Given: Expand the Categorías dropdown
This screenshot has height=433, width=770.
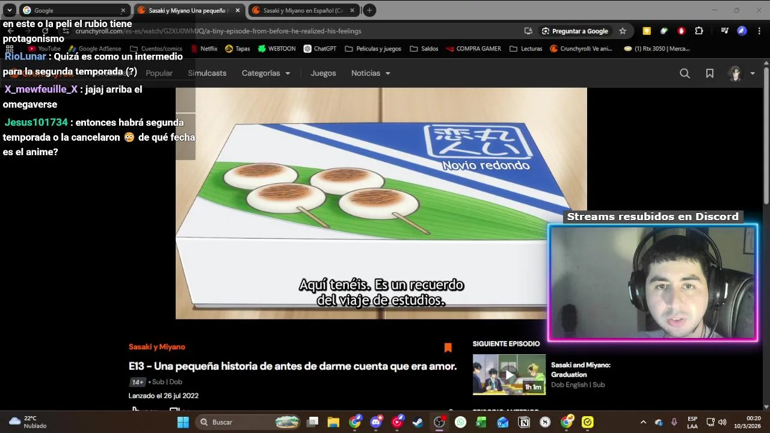Looking at the screenshot, I should tap(266, 73).
